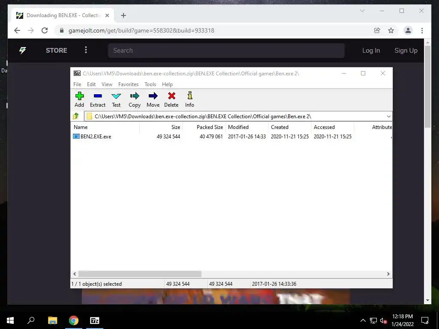This screenshot has width=439, height=329.
Task: Open the Help menu
Action: click(168, 84)
